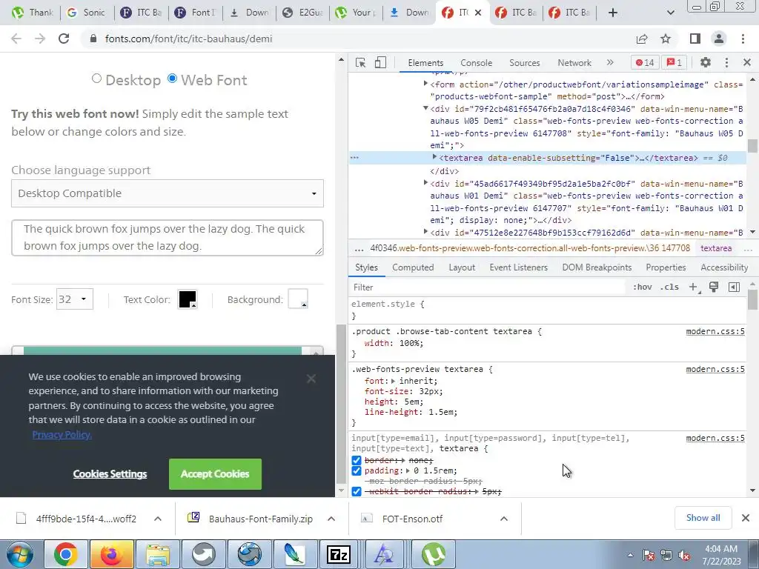Open the Cookies Settings link
This screenshot has width=759, height=569.
[110, 474]
